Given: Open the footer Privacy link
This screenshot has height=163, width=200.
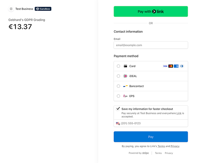Looking at the screenshot, I should (169, 153).
